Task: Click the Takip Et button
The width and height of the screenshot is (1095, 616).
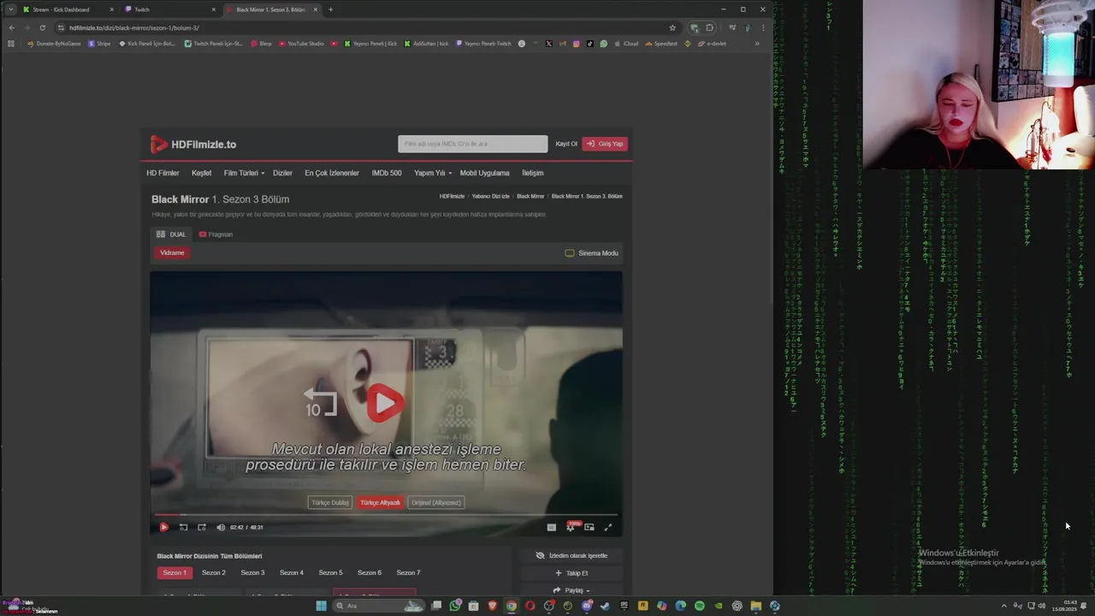Action: 571,573
